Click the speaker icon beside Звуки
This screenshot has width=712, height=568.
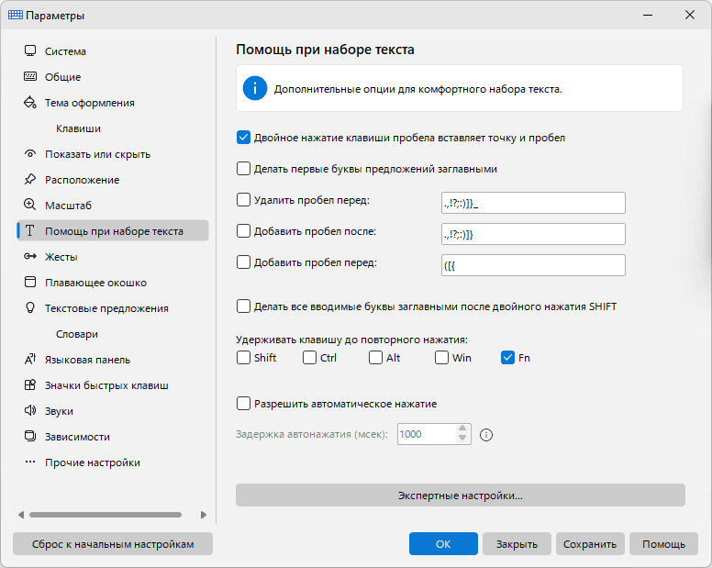pos(30,410)
